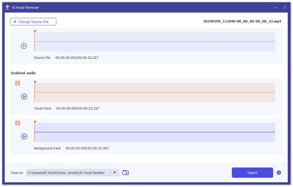Image resolution: width=293 pixels, height=187 pixels.
Task: Click the Vocal track label
Action: pos(42,109)
